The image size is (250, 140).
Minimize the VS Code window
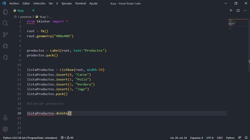pos(226,3)
